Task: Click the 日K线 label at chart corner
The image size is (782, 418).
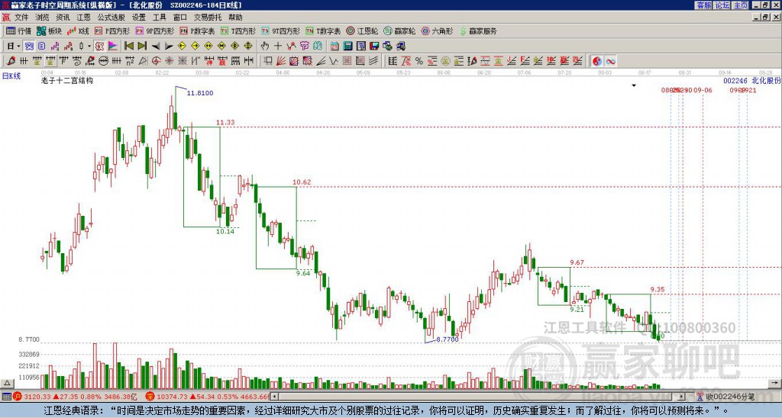Action: click(x=11, y=76)
